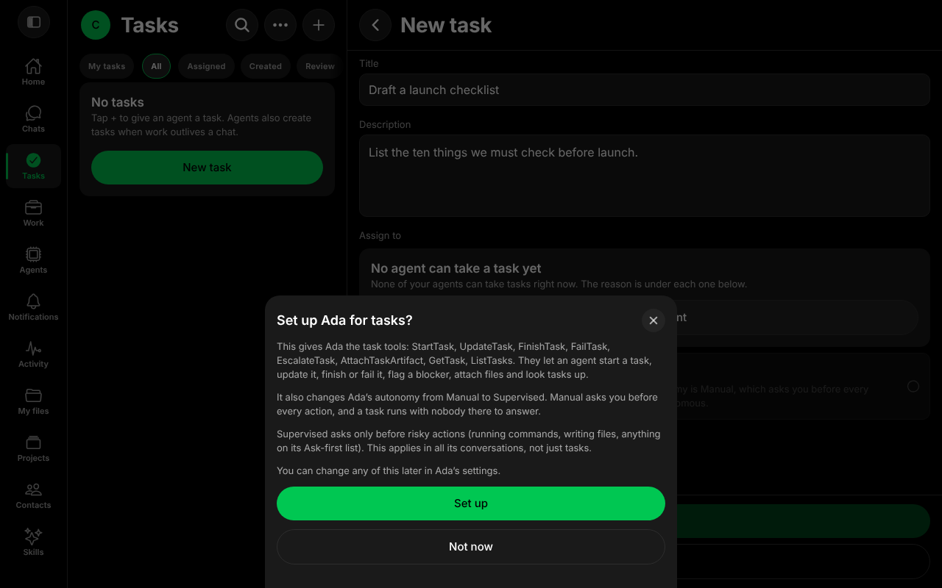This screenshot has width=942, height=588.
Task: Select the autonomy radio button
Action: (913, 386)
